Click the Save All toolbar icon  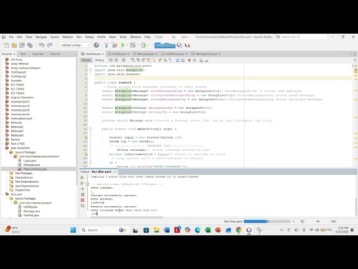30,45
